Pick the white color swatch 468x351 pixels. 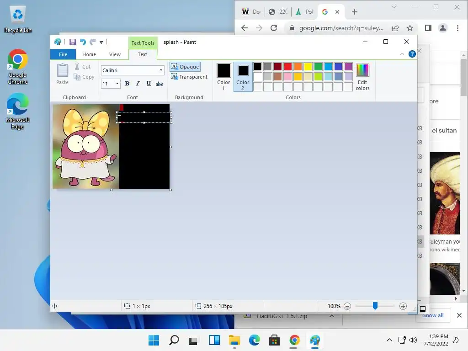click(258, 77)
